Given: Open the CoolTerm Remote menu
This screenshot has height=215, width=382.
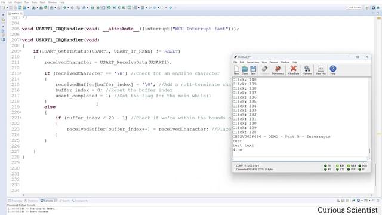Looking at the screenshot, I should pos(273,62).
